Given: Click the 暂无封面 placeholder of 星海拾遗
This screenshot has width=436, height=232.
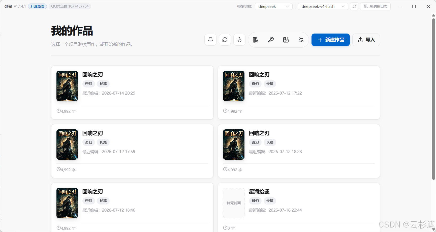Looking at the screenshot, I should click(x=234, y=203).
